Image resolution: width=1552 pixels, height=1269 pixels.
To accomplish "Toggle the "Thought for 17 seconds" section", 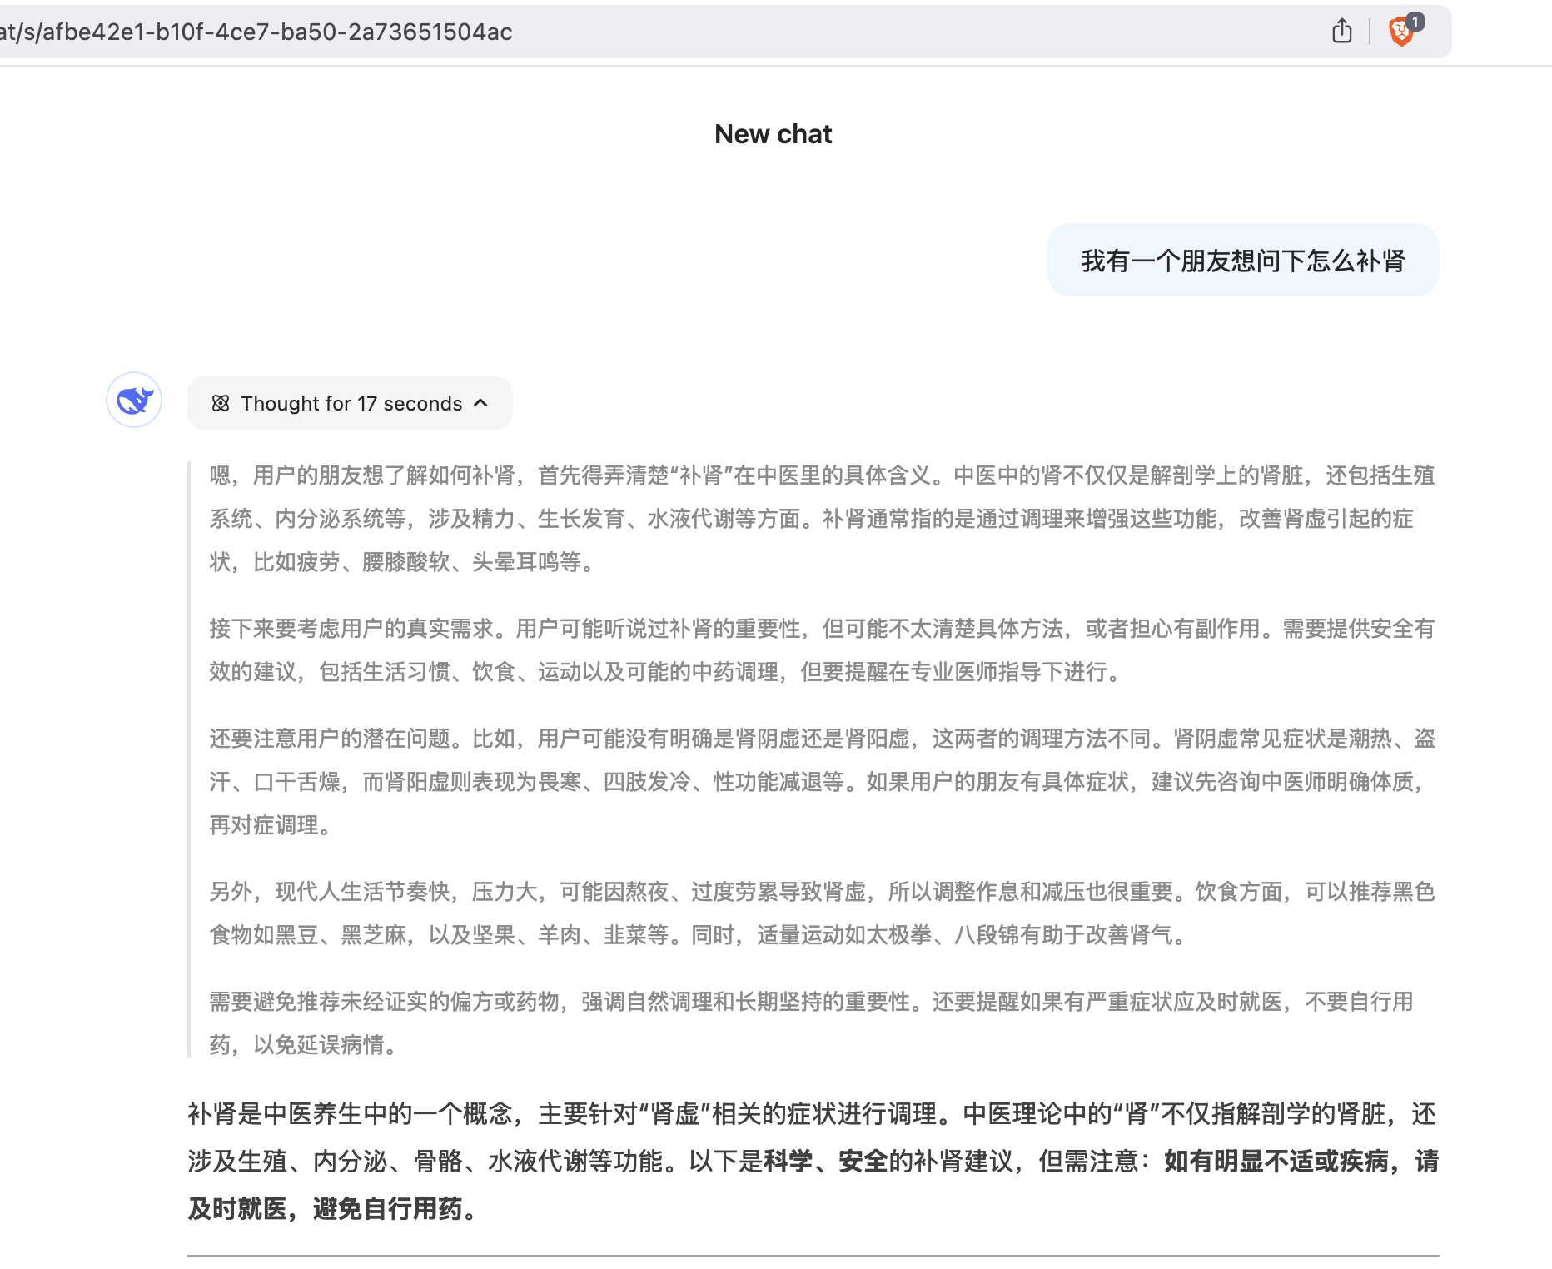I will tap(350, 404).
